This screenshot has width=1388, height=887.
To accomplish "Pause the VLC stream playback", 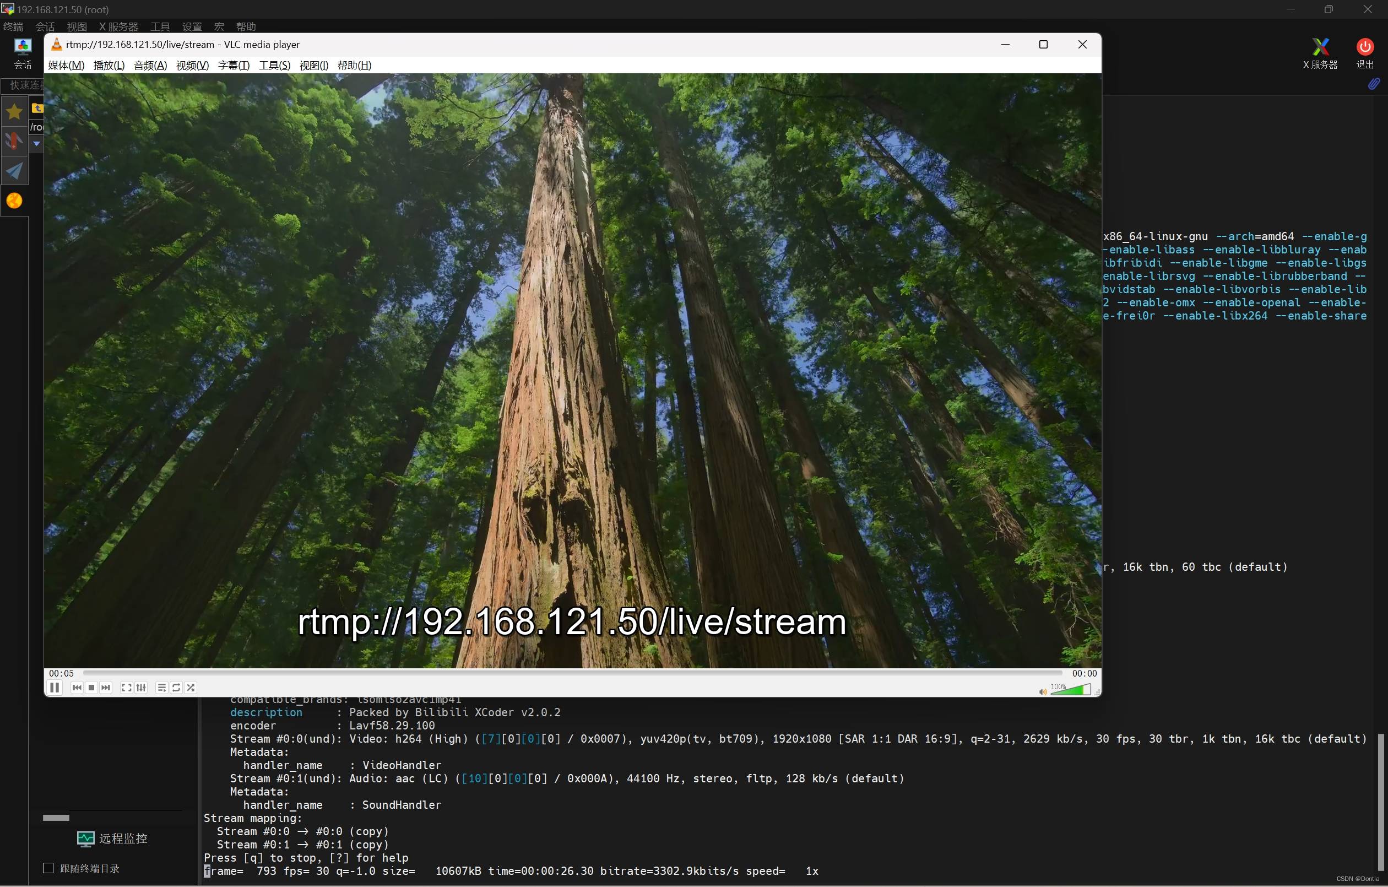I will coord(54,688).
